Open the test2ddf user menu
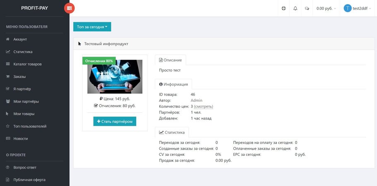 click(358, 8)
